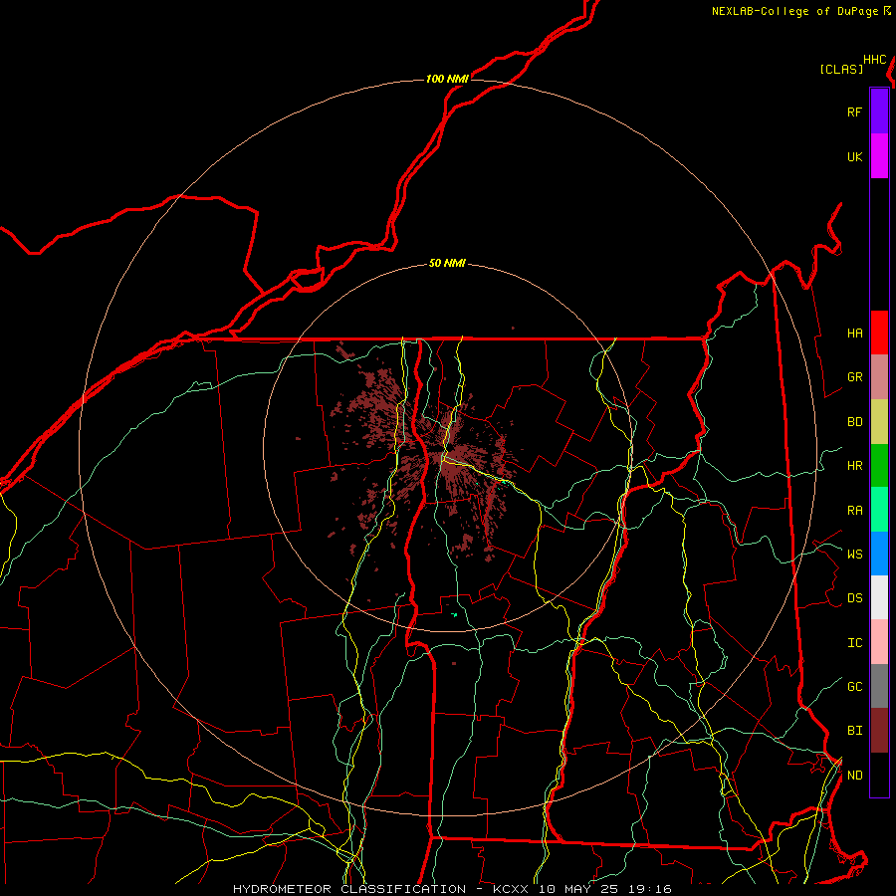Click the RF purple legend swatch
896x896 pixels.
(x=879, y=112)
